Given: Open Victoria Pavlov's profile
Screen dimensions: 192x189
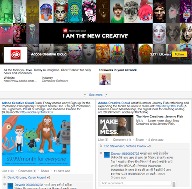Looking at the screenshot, I should pos(136,146).
